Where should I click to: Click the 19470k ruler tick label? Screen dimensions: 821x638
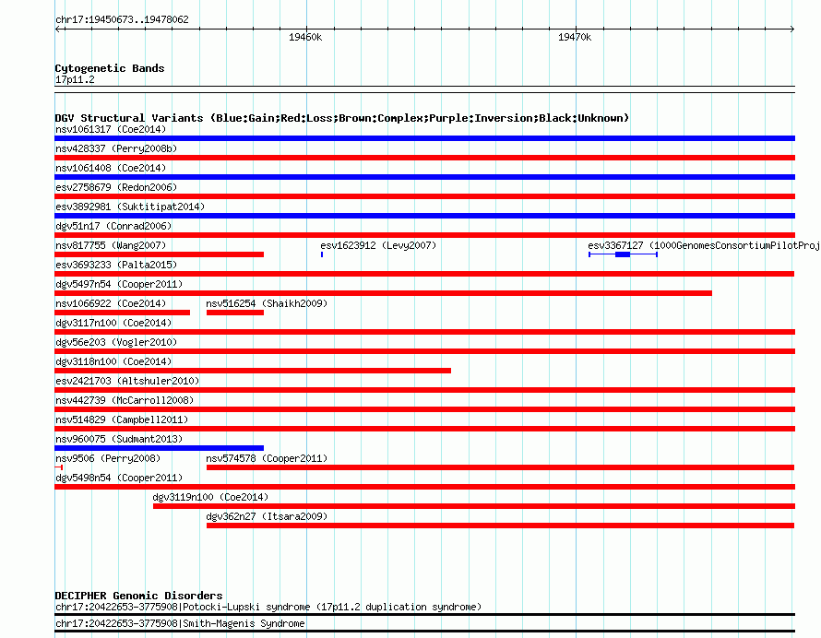[x=575, y=37]
